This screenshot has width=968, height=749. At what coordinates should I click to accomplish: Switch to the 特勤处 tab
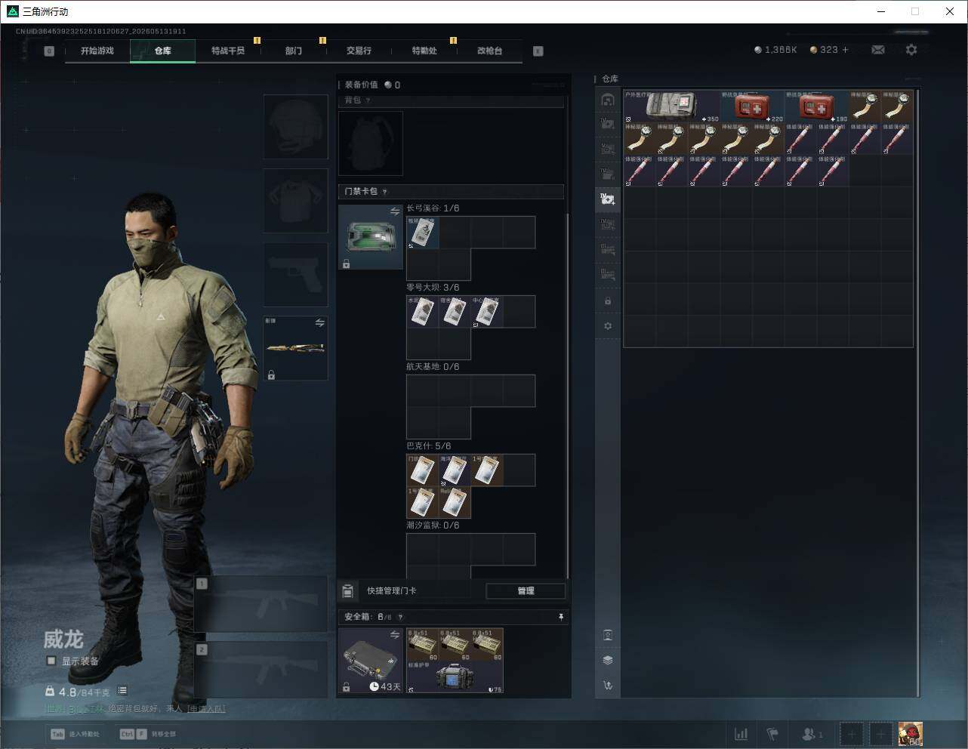(x=424, y=51)
